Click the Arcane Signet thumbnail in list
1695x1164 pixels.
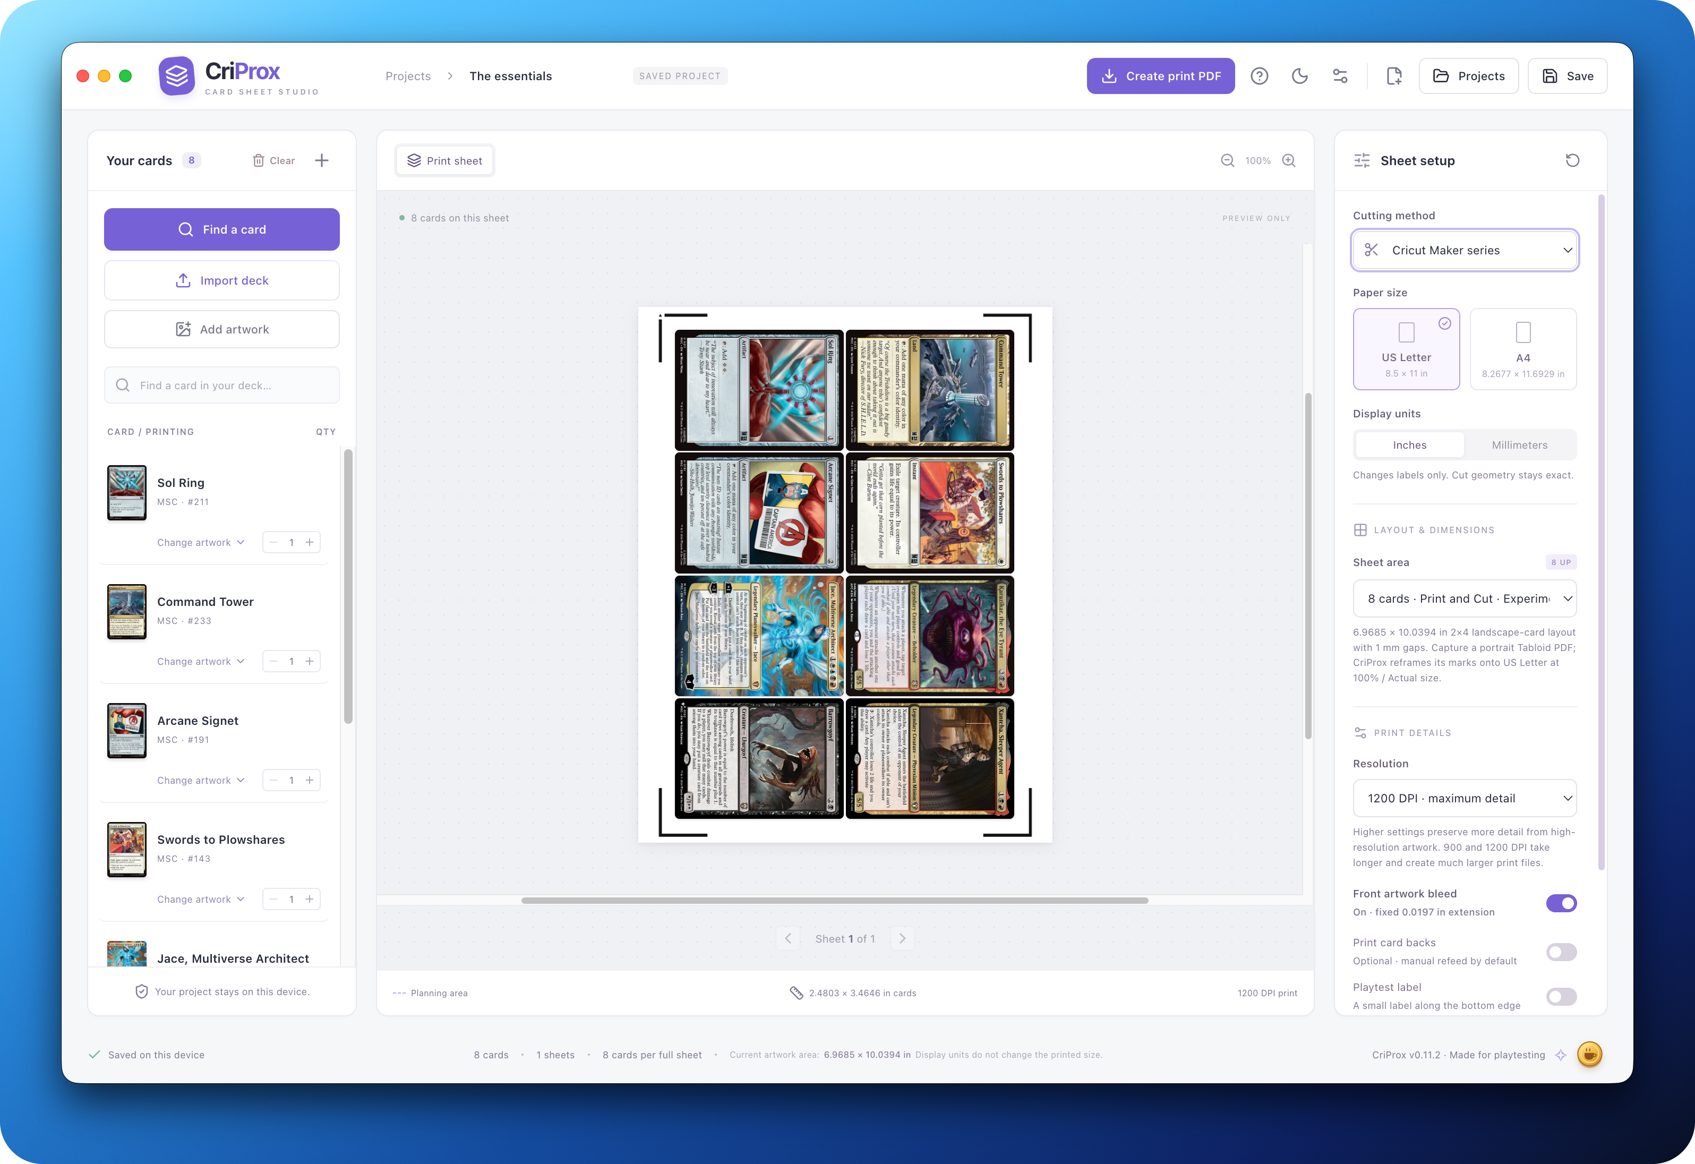pos(126,730)
